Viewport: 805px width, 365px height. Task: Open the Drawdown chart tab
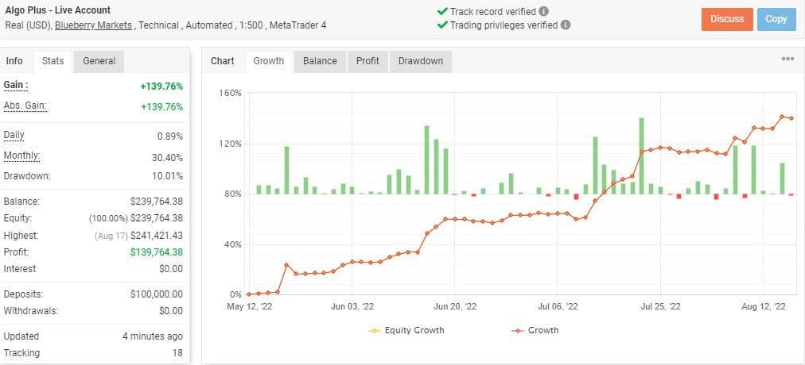click(x=421, y=61)
